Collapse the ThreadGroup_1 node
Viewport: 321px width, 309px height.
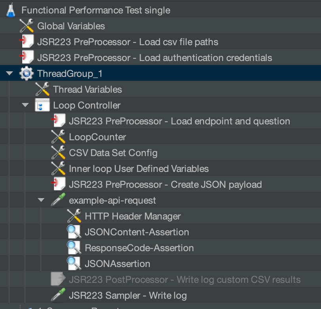(10, 74)
